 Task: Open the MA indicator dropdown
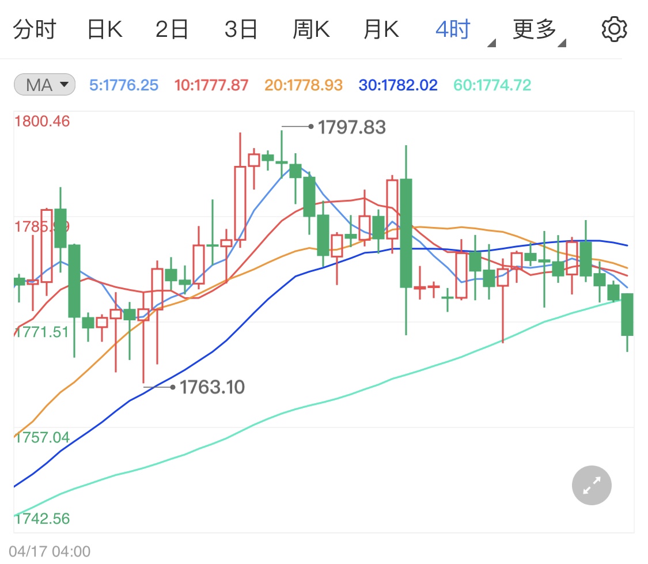[x=44, y=85]
